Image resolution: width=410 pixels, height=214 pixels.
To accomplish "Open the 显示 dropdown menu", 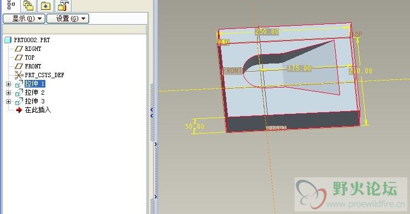I will 24,19.
